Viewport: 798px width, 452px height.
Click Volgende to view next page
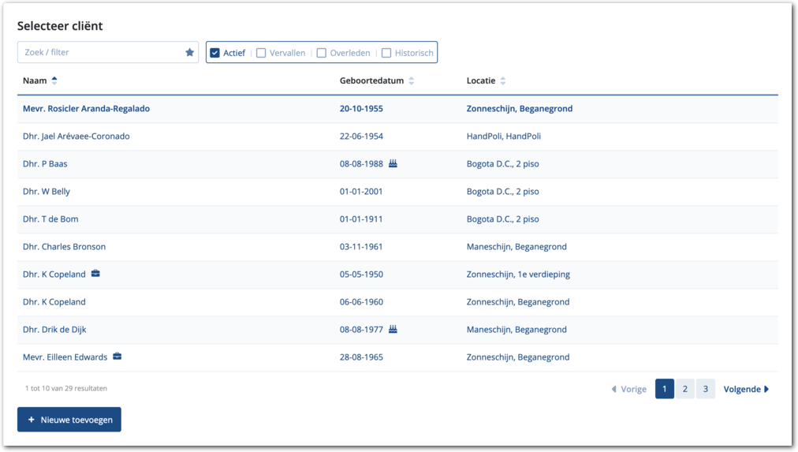745,389
